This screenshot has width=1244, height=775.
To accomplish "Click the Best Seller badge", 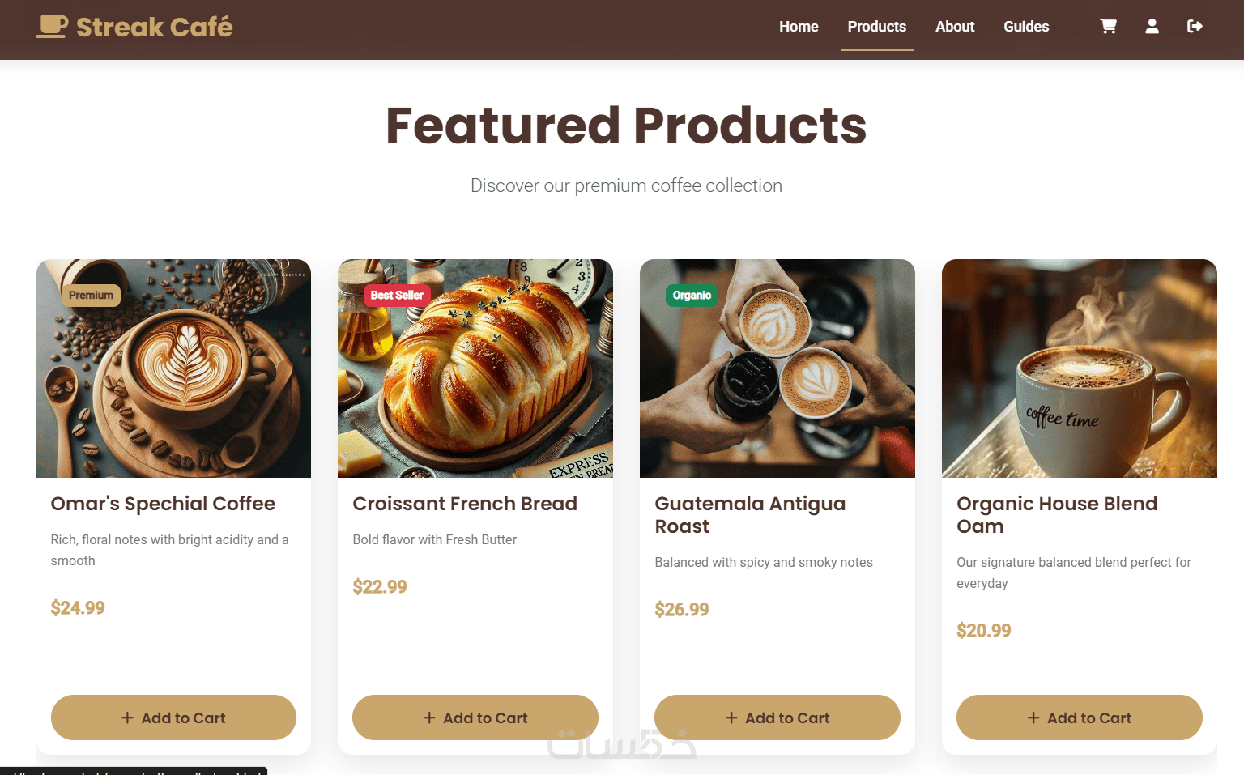I will (397, 296).
